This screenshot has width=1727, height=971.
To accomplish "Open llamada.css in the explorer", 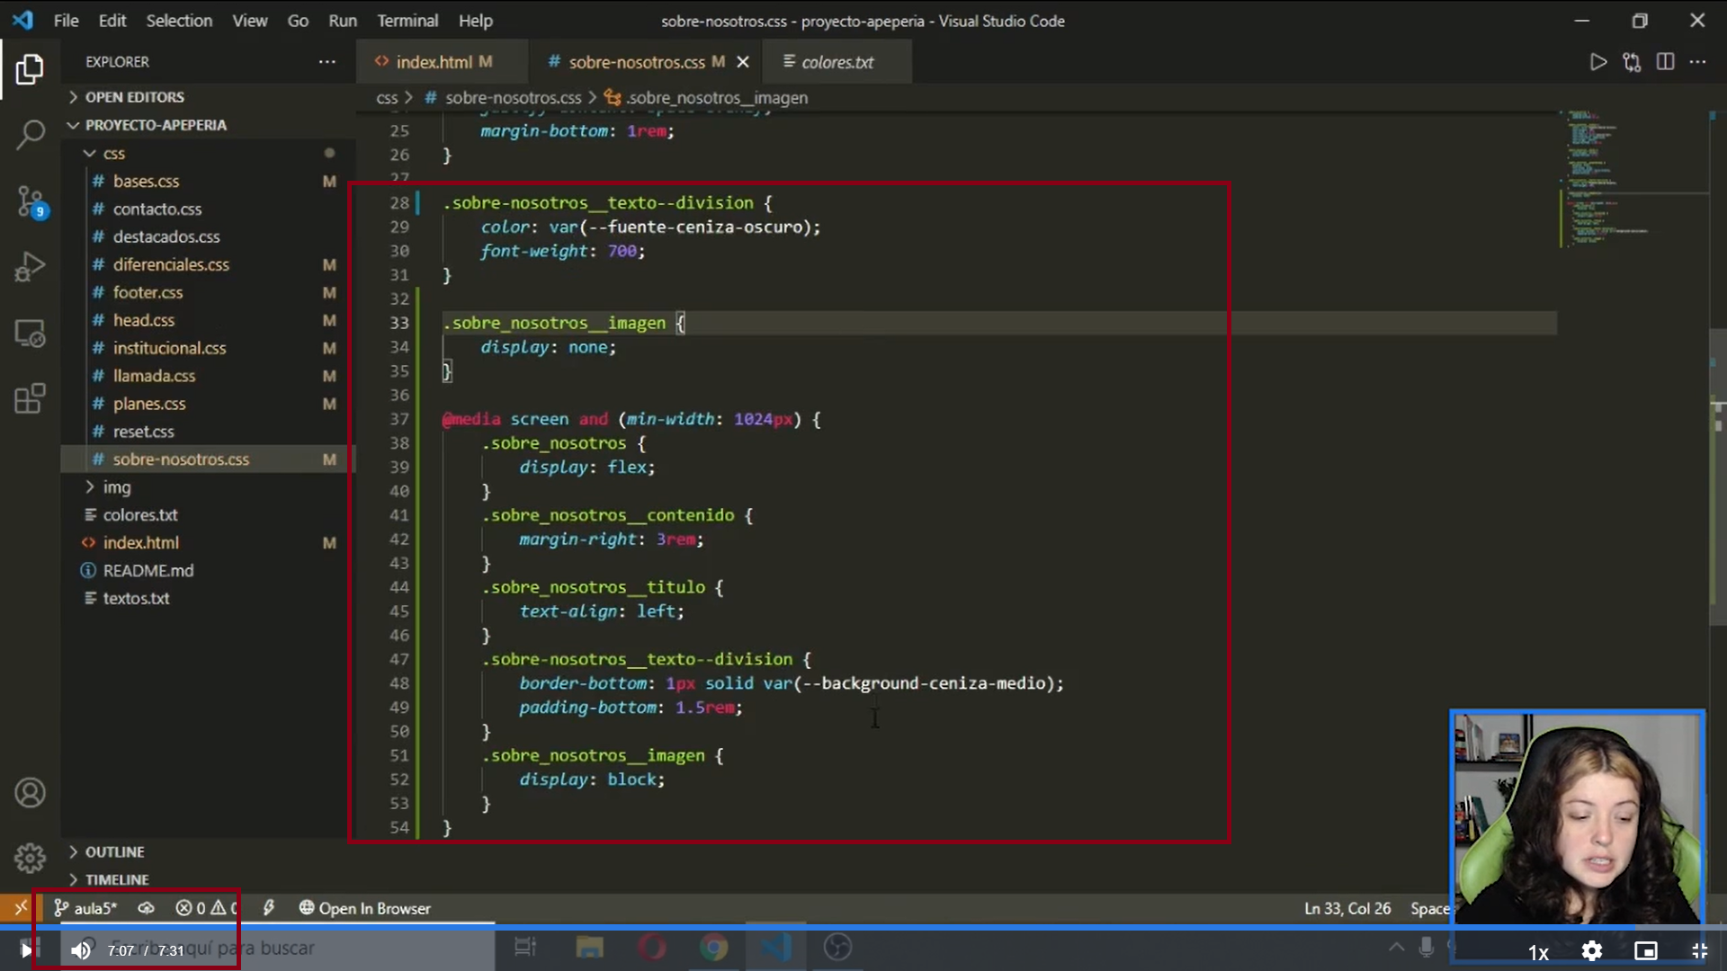I will (x=154, y=377).
